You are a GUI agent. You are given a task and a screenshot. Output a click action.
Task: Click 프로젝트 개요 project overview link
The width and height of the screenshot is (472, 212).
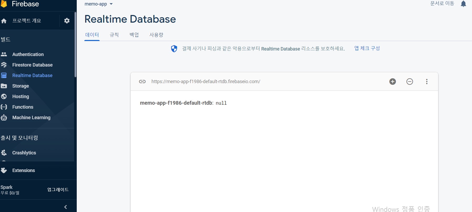(x=27, y=21)
